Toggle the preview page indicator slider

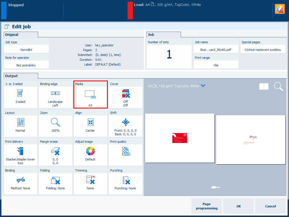pos(215,187)
